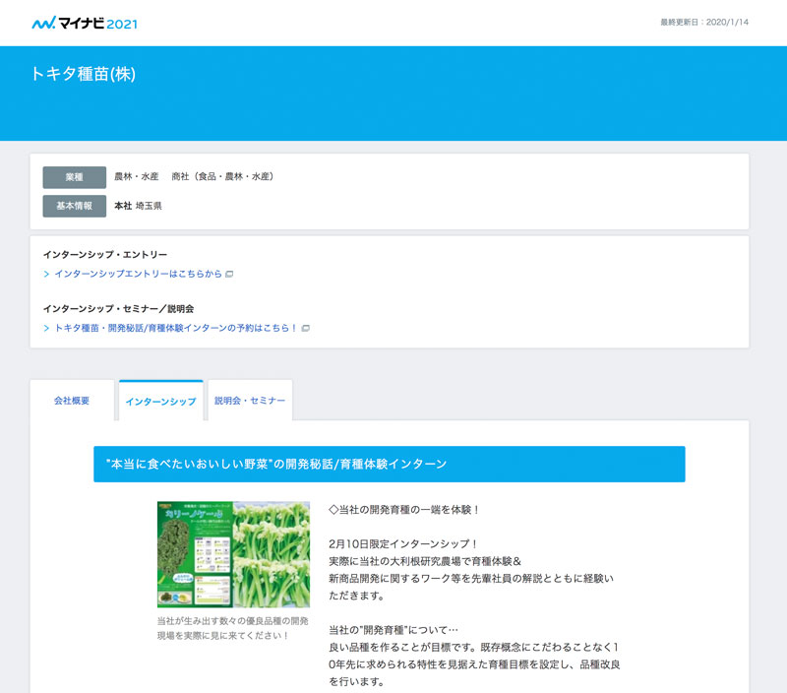Click the 基本情報 label badge
Viewport: 787px width, 693px height.
click(75, 206)
